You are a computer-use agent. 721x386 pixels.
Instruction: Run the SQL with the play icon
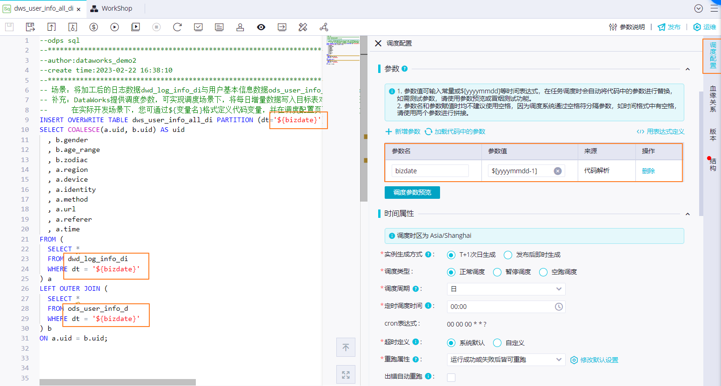(x=114, y=27)
